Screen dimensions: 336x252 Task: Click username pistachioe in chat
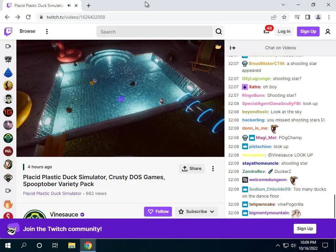point(260,147)
